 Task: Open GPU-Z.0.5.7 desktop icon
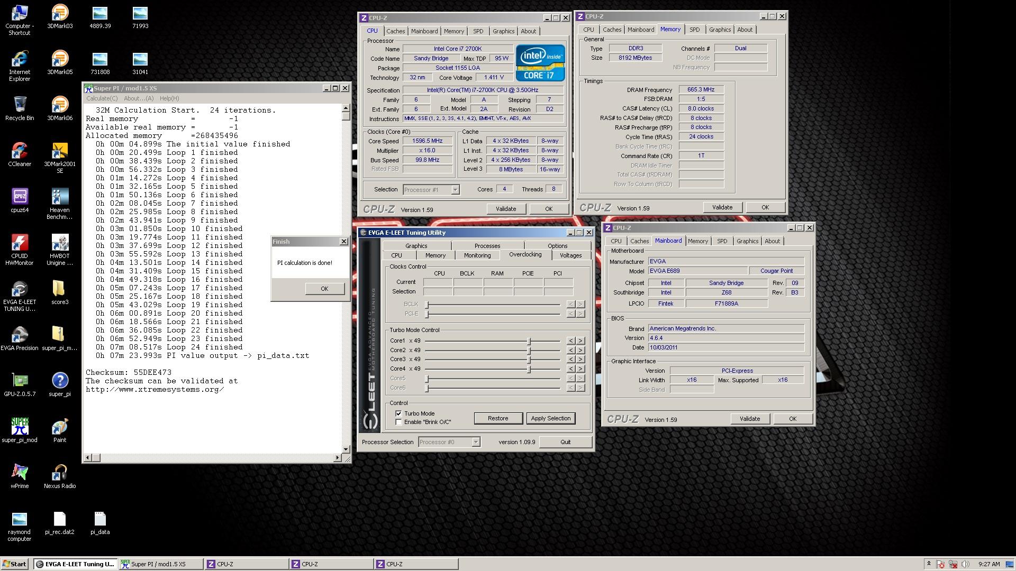tap(20, 385)
